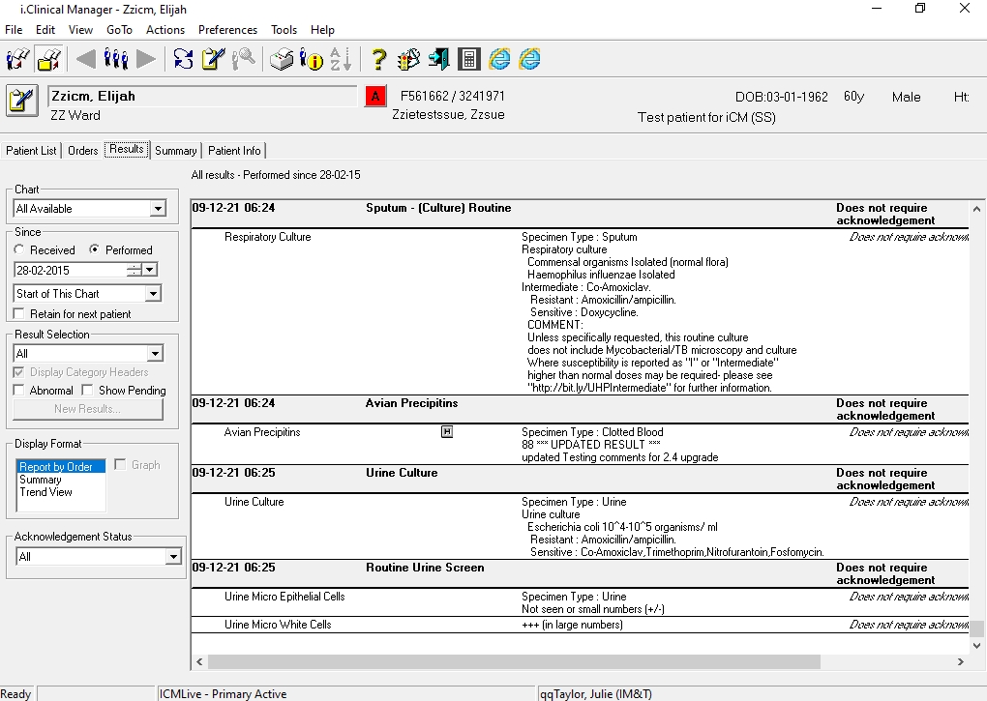Select the Received radio button
Screen dimensions: 987x701
coord(19,249)
